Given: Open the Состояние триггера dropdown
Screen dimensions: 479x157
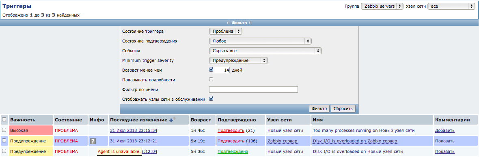Looking at the screenshot, I should click(x=226, y=31).
